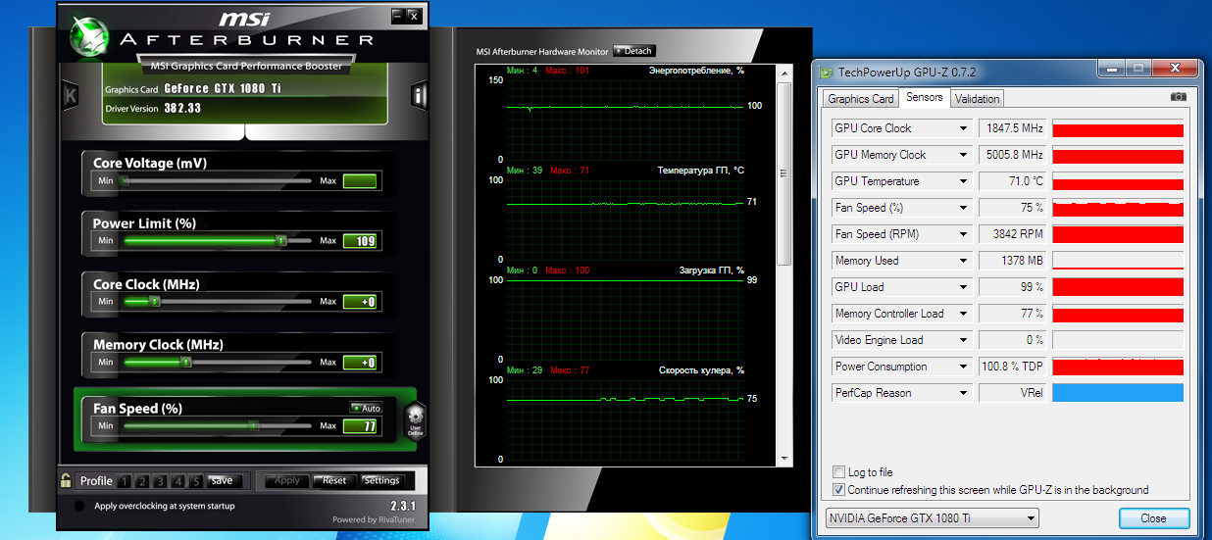The width and height of the screenshot is (1212, 540).
Task: Click the hardware monitor vertical scrollbar
Action: coord(784,174)
